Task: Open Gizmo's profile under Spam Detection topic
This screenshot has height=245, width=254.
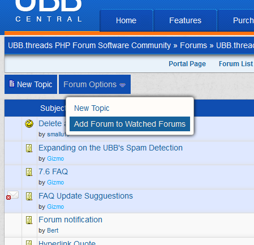Action: [x=55, y=158]
